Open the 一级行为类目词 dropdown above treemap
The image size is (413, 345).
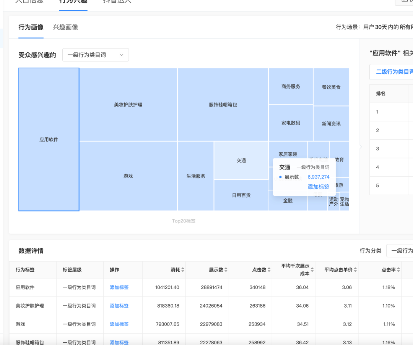click(96, 55)
